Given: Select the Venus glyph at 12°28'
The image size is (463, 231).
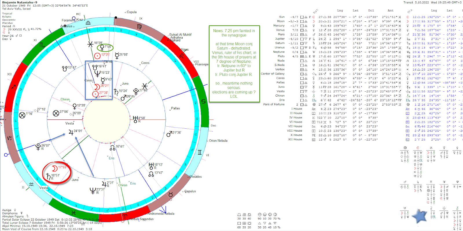Looking at the screenshot, I should point(75,106).
